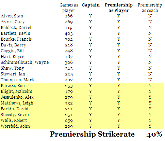Click the games value 332
Screen dimensions: 165x141
pyautogui.click(x=69, y=103)
